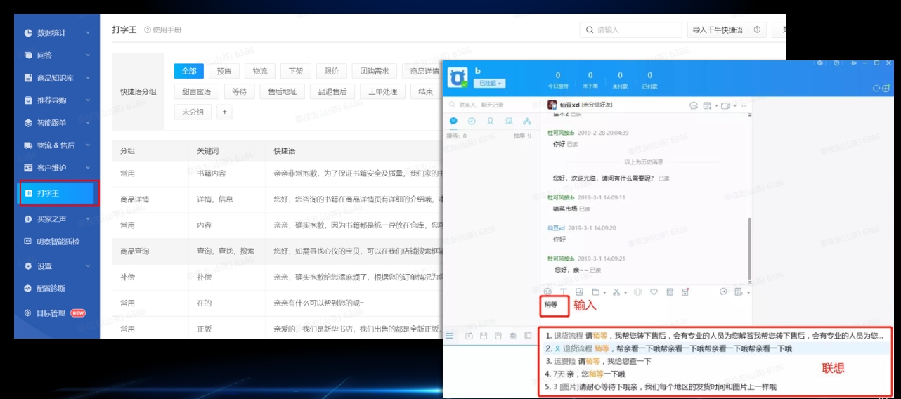Expand the 商品知识库 chevron
Screen dimensions: 901x399
[88, 77]
